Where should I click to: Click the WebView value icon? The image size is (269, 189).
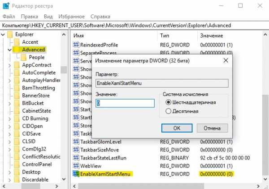pos(76,166)
